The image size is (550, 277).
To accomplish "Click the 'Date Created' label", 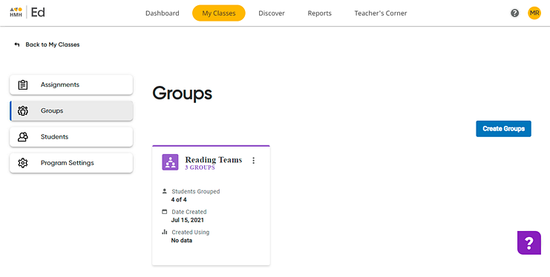I will point(189,212).
